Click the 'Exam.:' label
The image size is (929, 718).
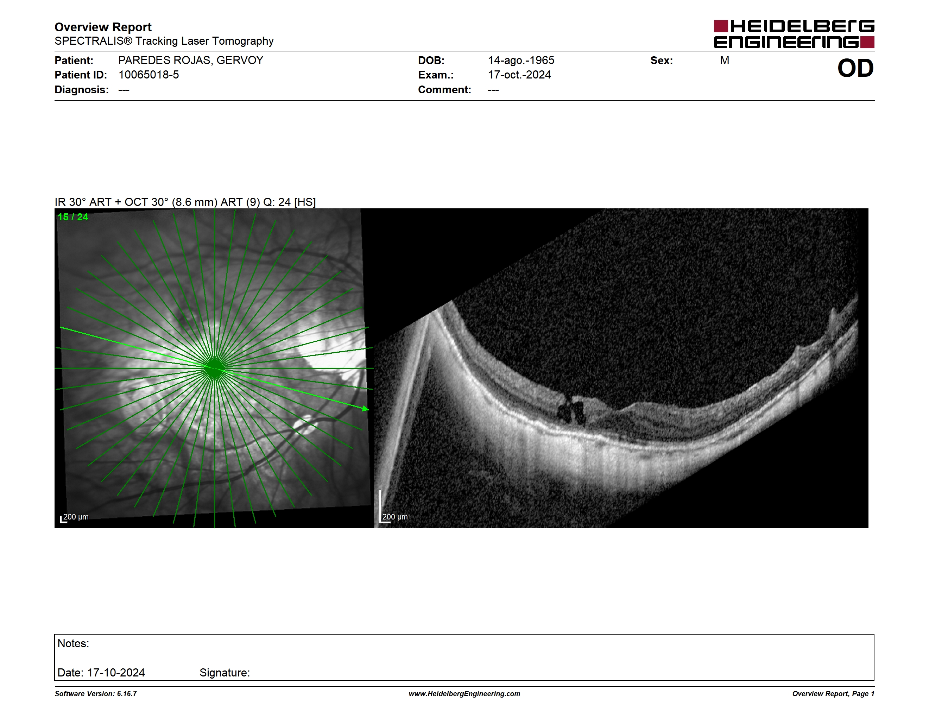pyautogui.click(x=436, y=75)
